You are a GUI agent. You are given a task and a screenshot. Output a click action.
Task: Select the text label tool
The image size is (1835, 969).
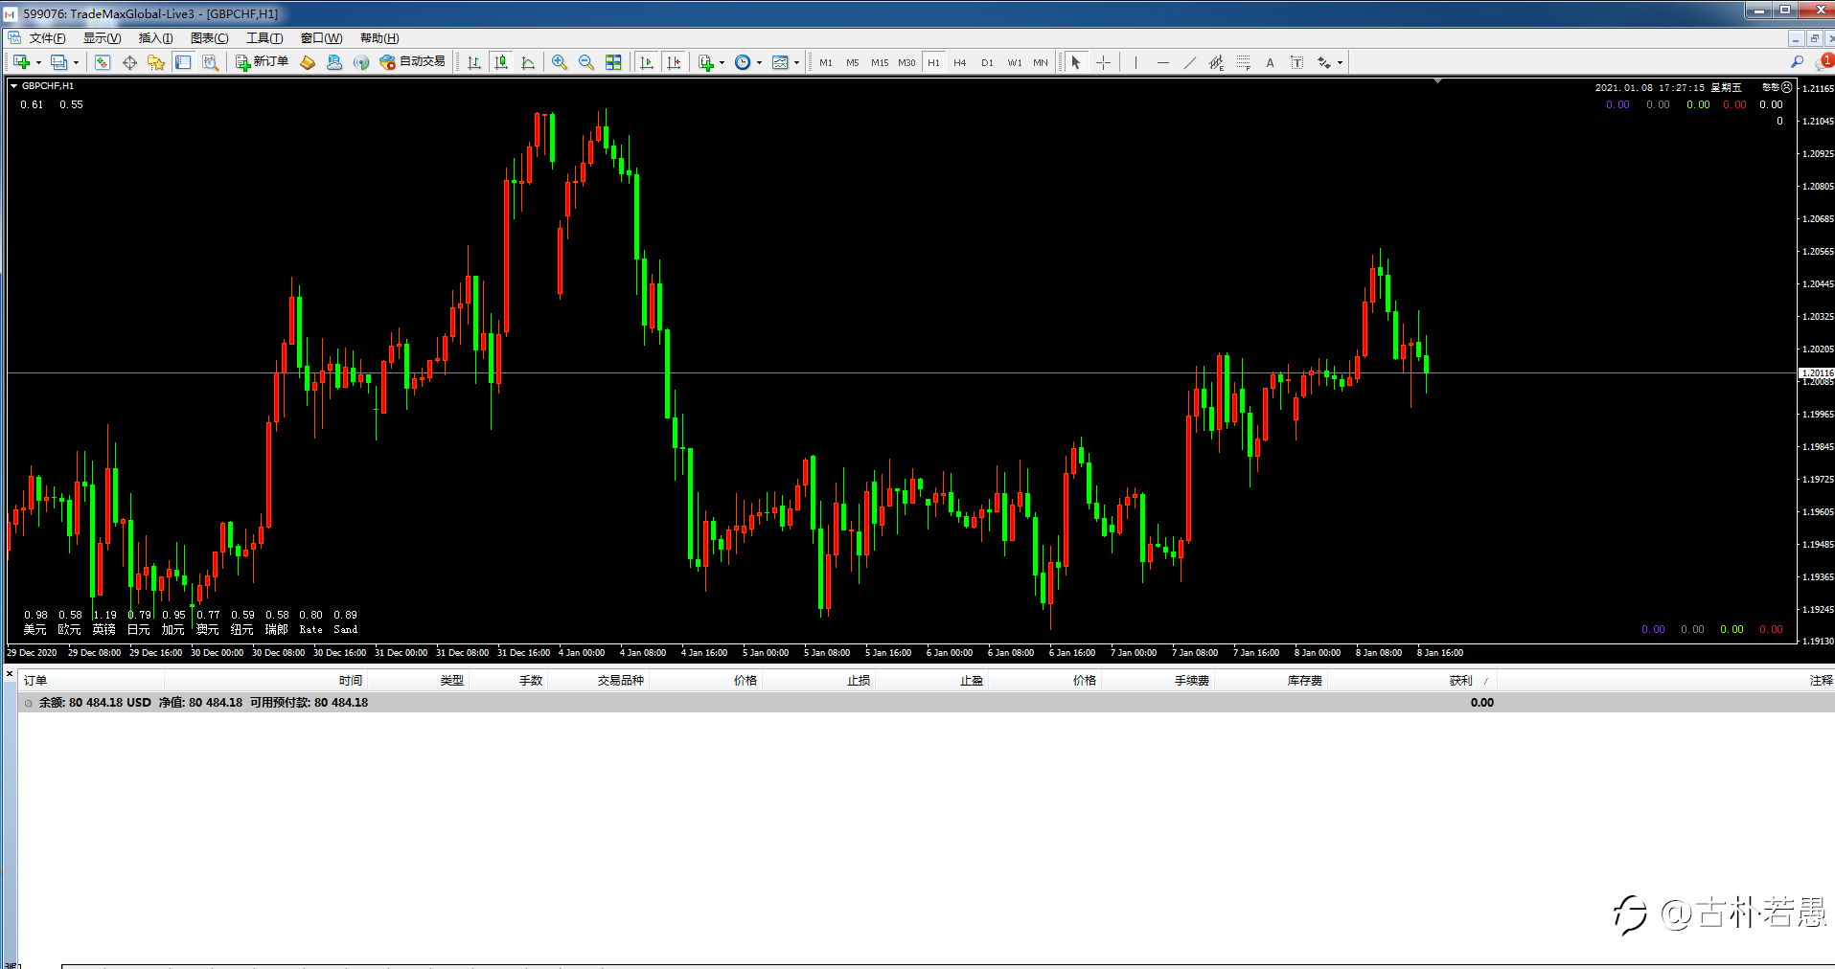pyautogui.click(x=1296, y=62)
